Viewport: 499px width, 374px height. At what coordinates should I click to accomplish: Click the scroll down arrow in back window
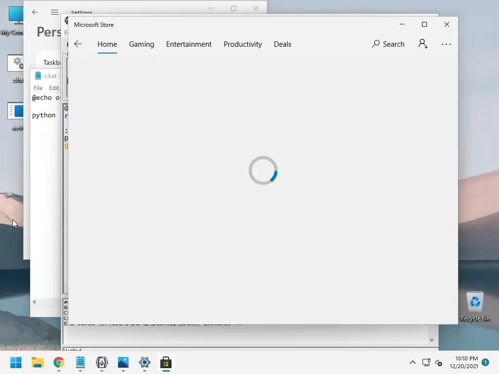coord(432,340)
